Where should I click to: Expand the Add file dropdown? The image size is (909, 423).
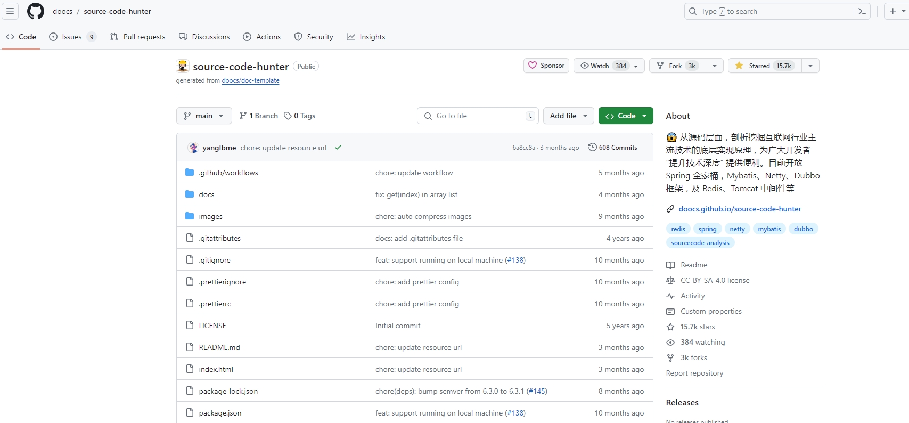pyautogui.click(x=568, y=116)
